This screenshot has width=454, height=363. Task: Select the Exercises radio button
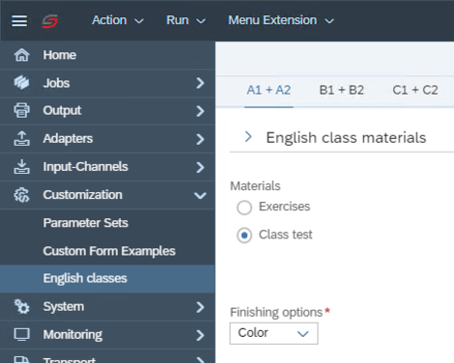[244, 208]
